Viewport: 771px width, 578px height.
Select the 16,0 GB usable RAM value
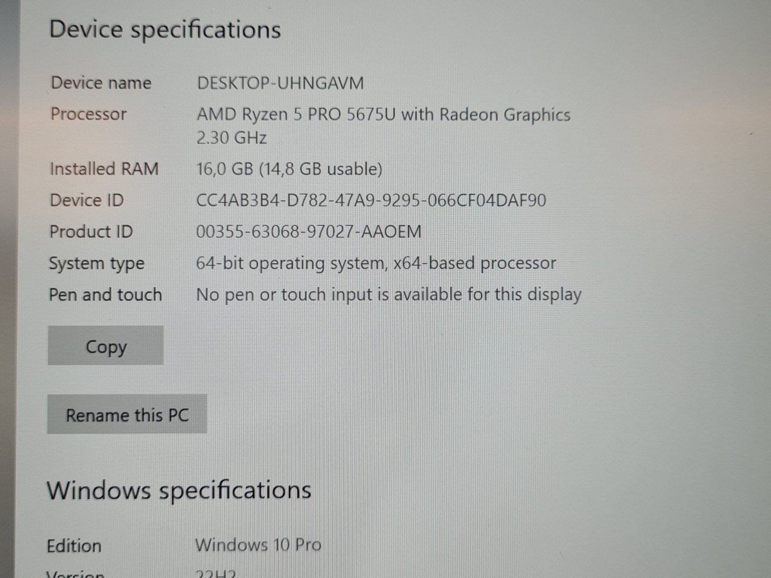290,169
